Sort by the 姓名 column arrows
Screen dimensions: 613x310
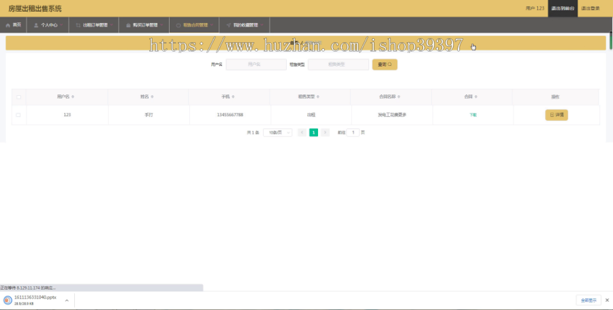click(x=152, y=97)
